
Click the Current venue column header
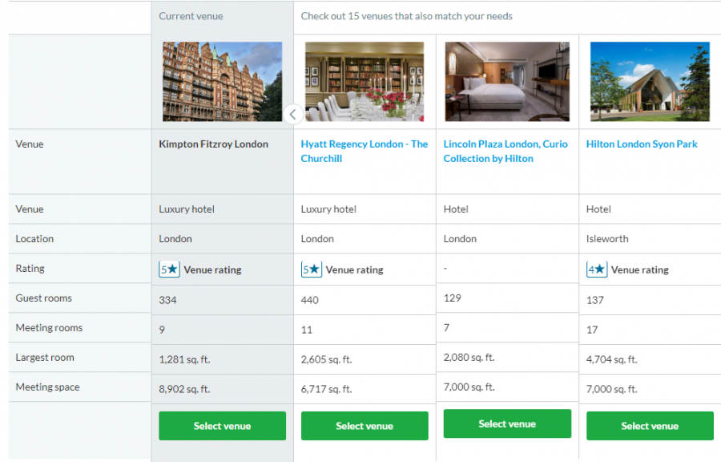[191, 16]
